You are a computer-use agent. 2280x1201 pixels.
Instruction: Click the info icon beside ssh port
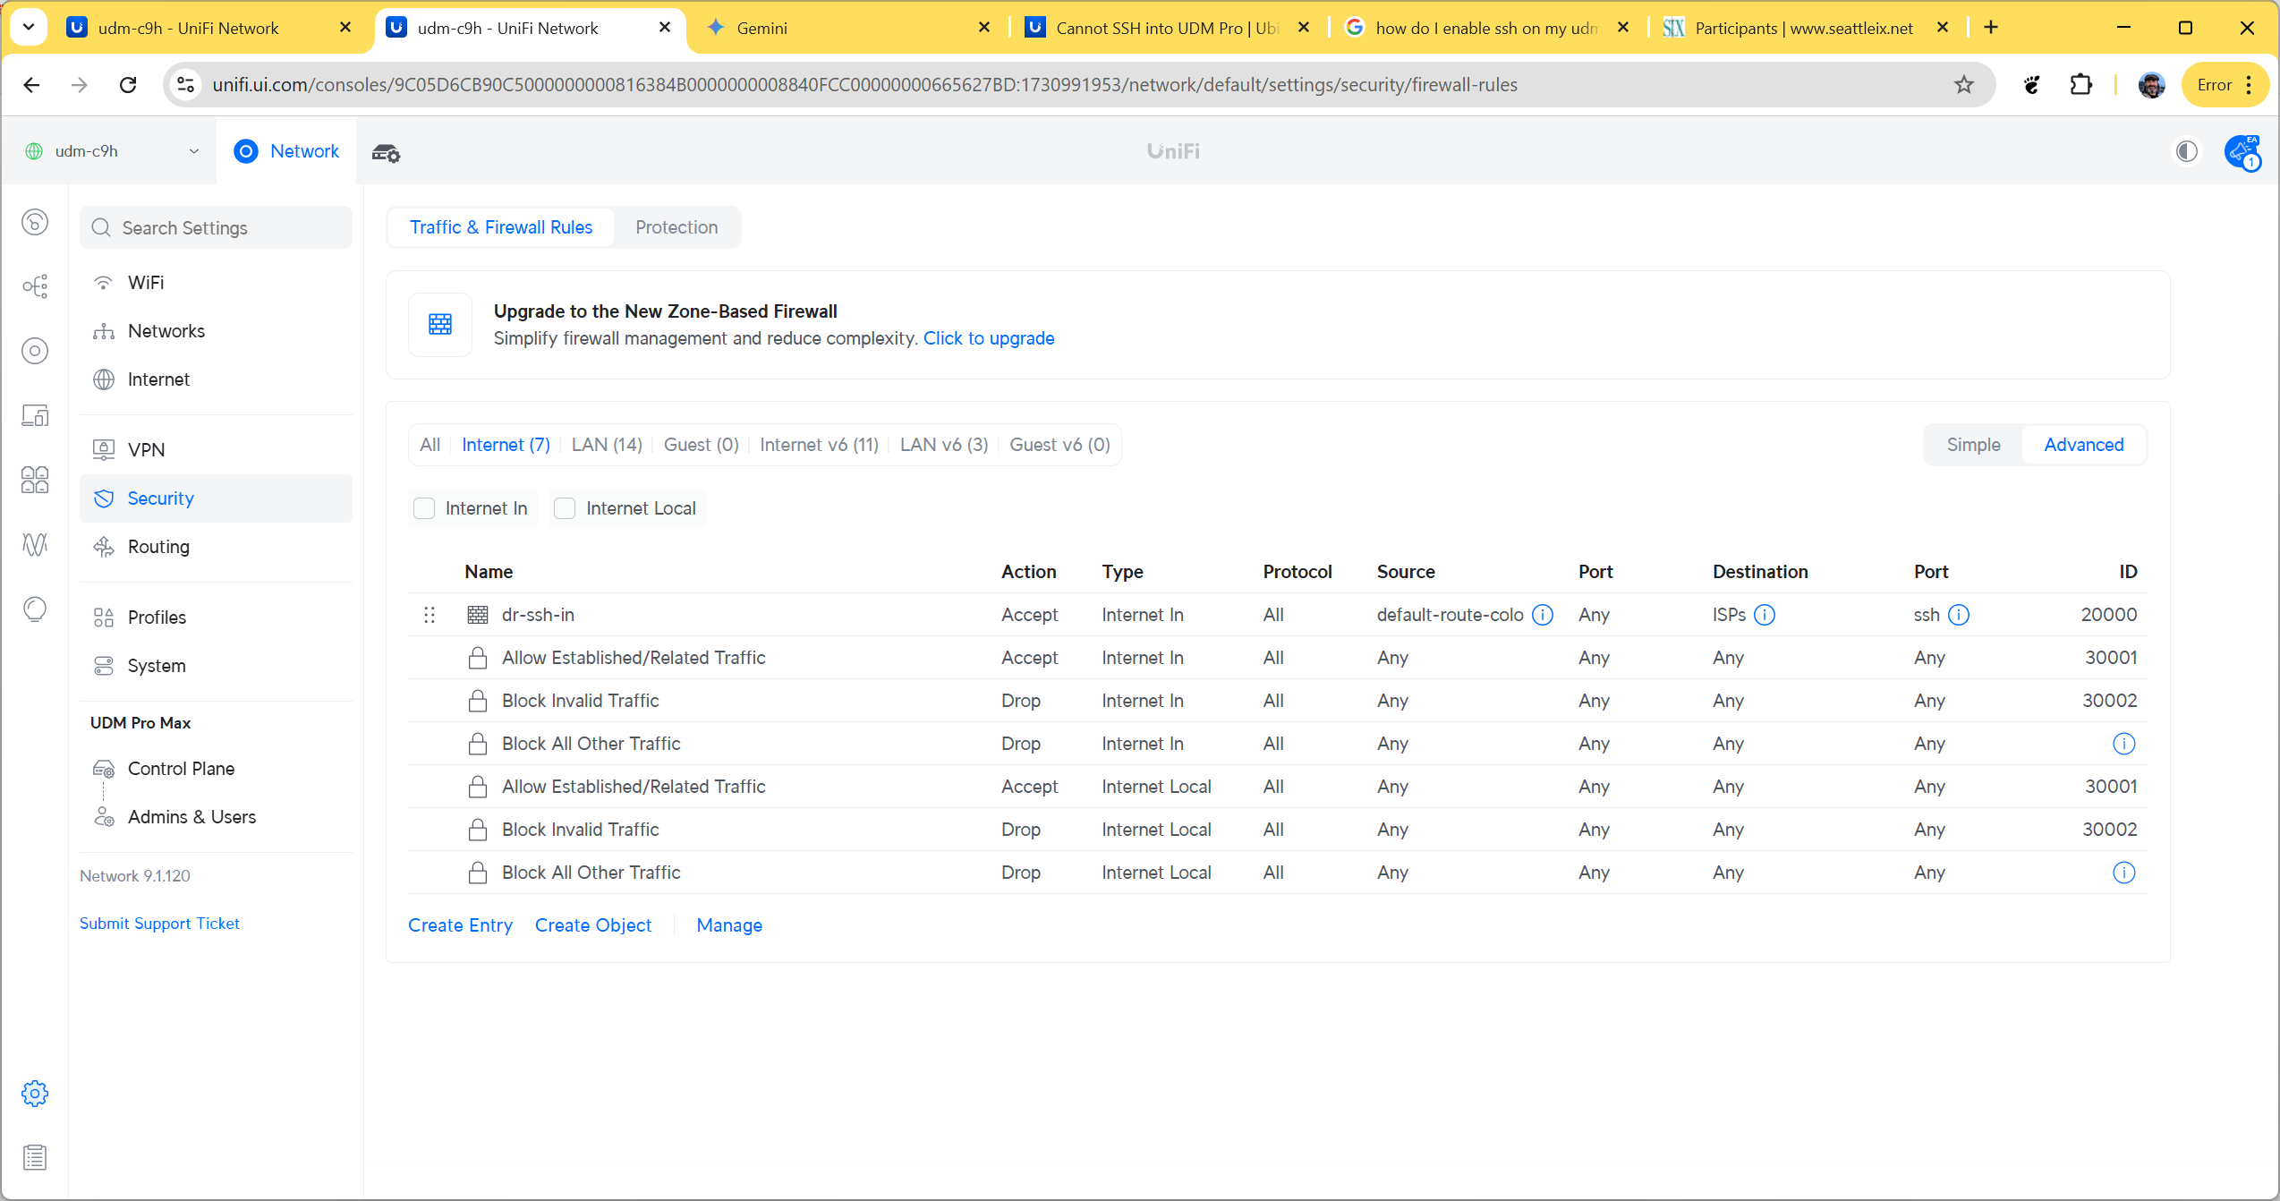point(1959,615)
